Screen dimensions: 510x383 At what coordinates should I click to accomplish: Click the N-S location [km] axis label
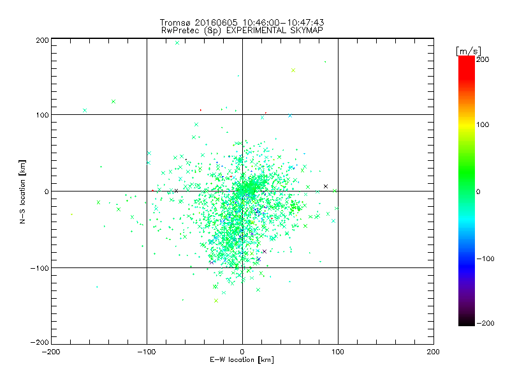pyautogui.click(x=23, y=191)
